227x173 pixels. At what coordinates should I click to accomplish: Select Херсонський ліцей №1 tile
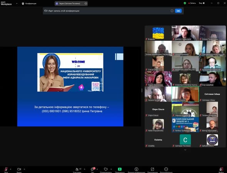tap(185, 124)
